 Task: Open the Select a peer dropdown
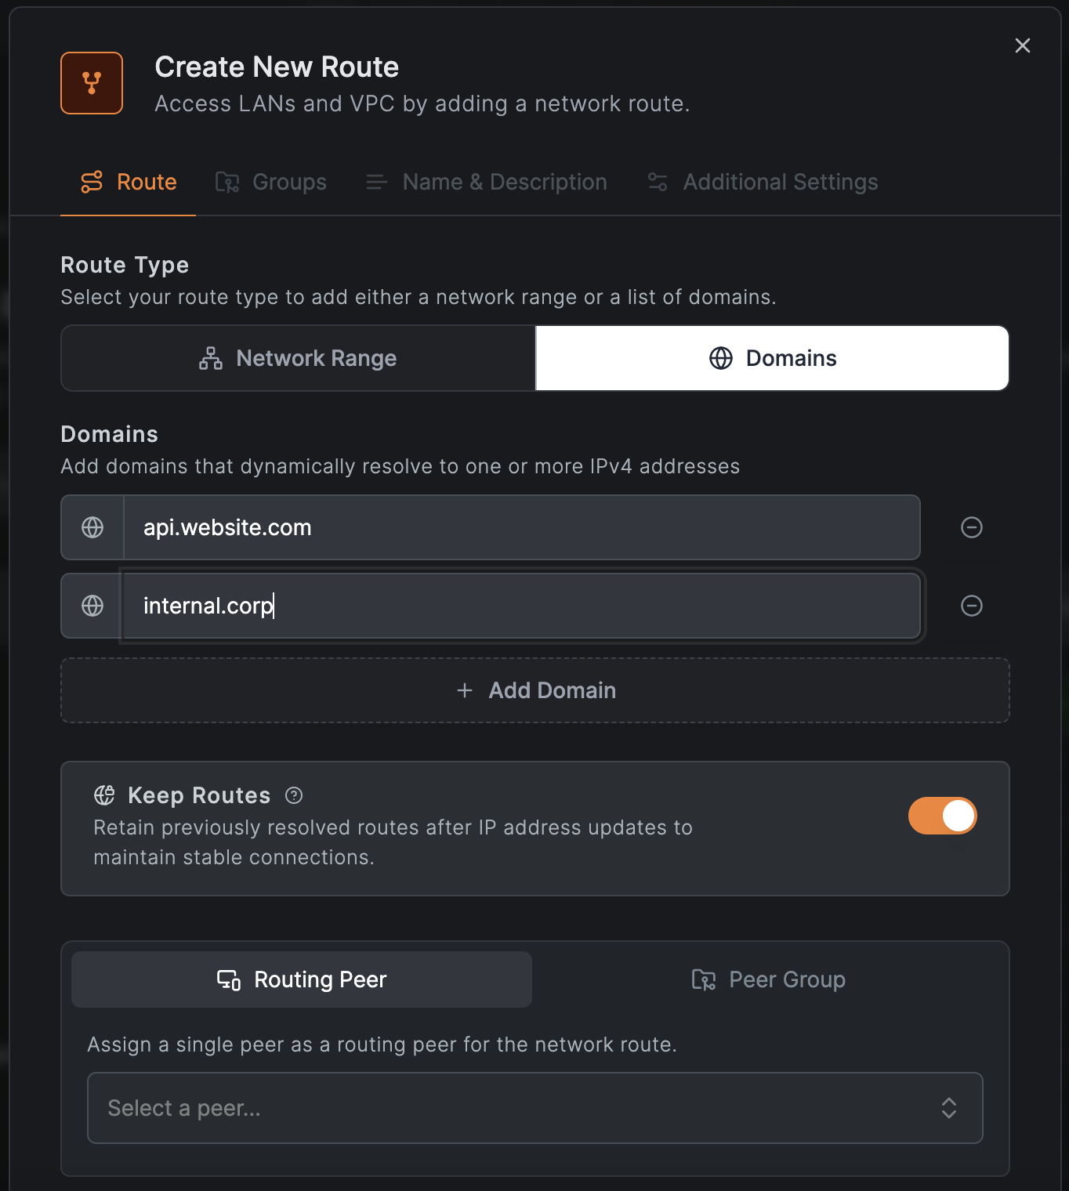point(517,1108)
